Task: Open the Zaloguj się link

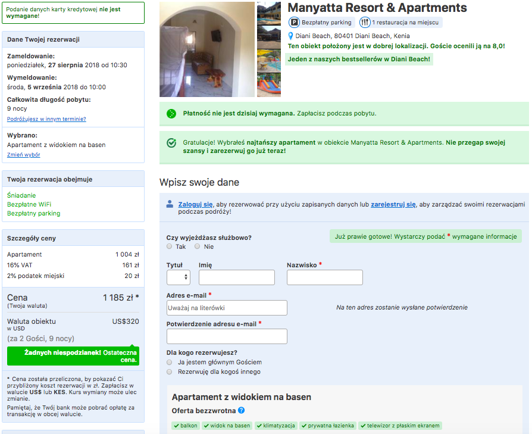Action: pyautogui.click(x=195, y=204)
